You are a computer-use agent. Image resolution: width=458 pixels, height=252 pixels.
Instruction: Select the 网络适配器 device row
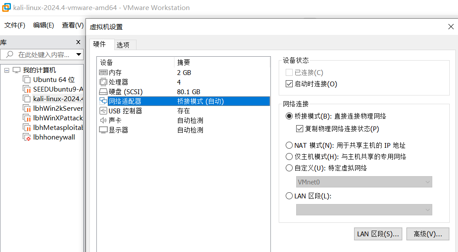[x=184, y=101]
